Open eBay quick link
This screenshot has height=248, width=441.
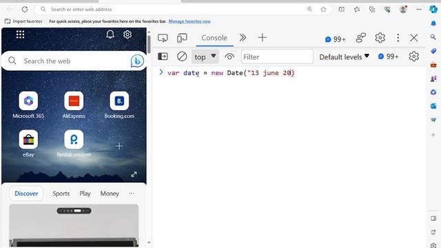[28, 143]
